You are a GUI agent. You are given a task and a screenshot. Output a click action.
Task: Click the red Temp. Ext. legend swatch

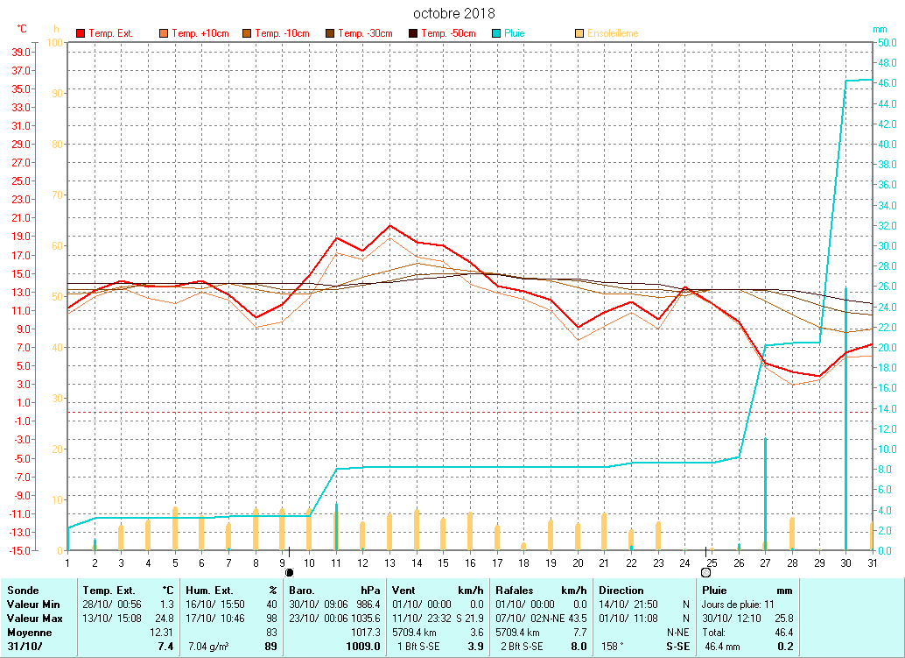tap(81, 33)
